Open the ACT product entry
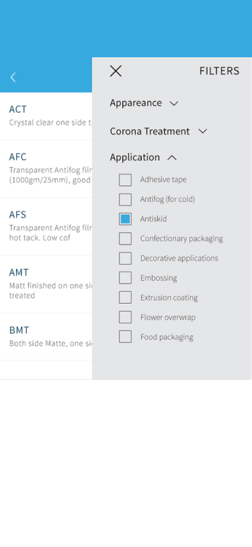 pyautogui.click(x=46, y=116)
